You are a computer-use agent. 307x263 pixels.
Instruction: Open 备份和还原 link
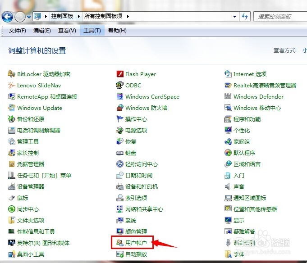[x=31, y=119]
